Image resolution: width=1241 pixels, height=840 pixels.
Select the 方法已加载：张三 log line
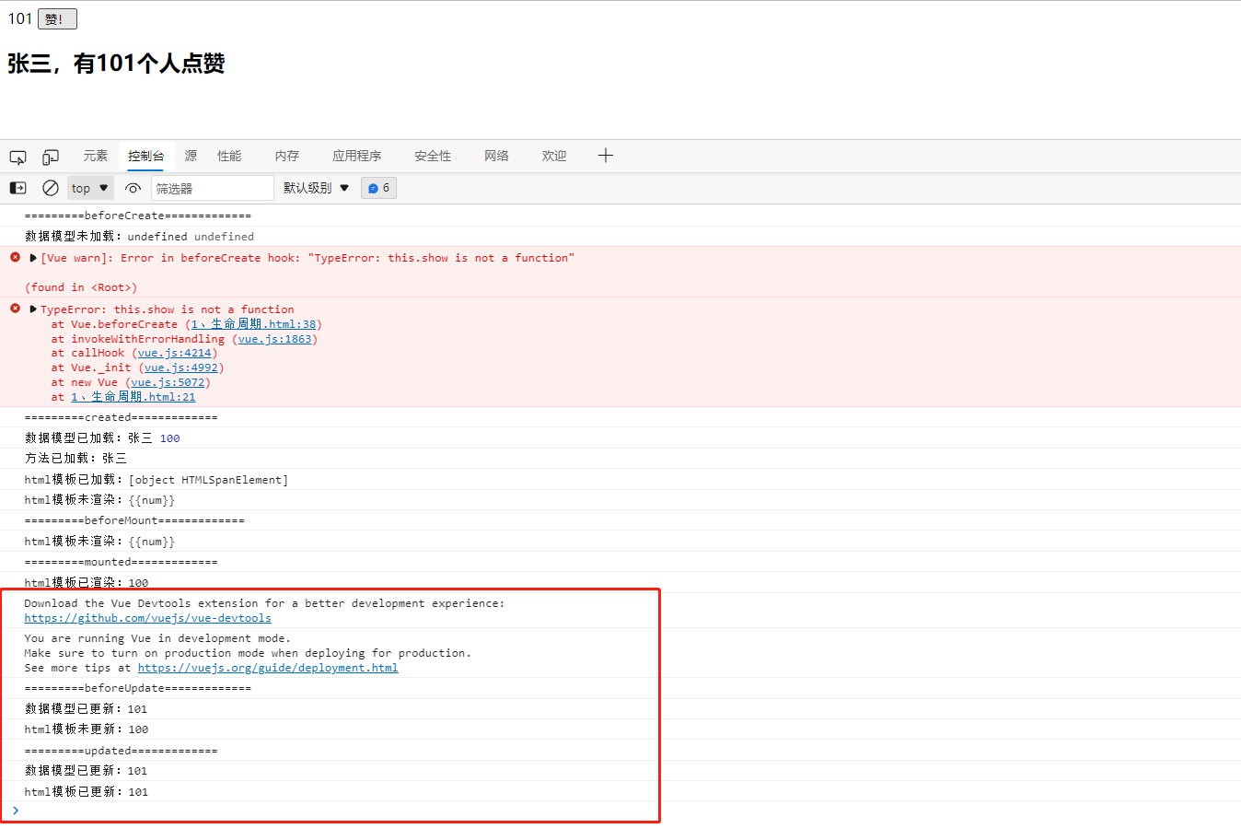75,459
